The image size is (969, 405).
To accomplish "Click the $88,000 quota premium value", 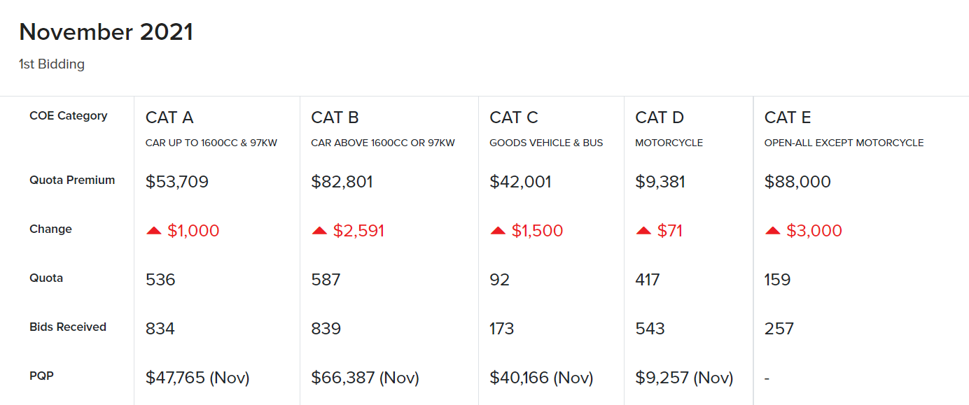I will [x=797, y=182].
